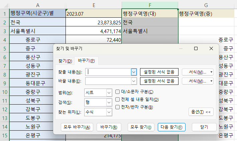Select row 4 header
The height and width of the screenshot is (141, 237).
(5, 40)
